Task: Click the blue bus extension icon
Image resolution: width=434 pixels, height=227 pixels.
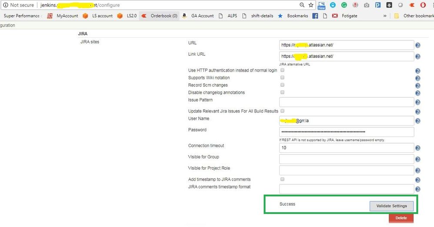Action: (333, 5)
